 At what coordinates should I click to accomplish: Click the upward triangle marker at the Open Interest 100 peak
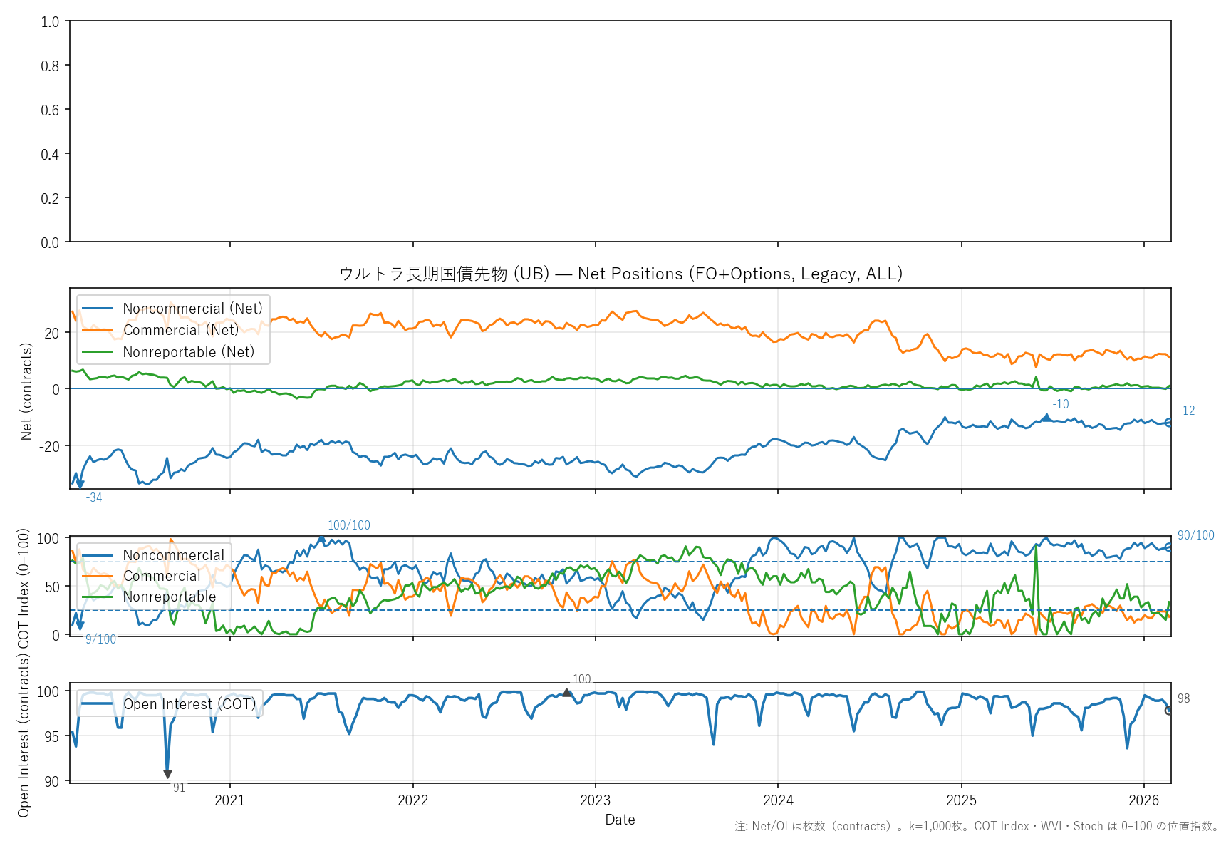click(x=566, y=692)
